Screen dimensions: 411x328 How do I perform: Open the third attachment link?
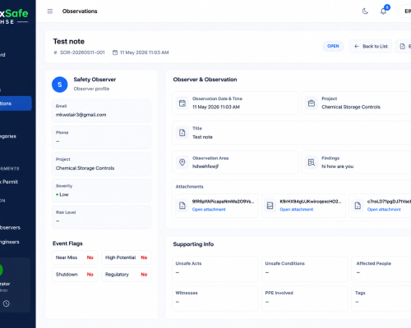click(x=384, y=209)
